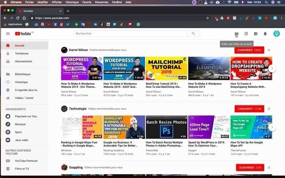285x178 pixels.
Task: Open Bibliothèque in sidebar
Action: click(25, 74)
